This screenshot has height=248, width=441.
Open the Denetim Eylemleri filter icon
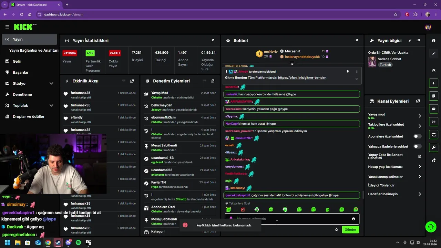click(x=204, y=81)
